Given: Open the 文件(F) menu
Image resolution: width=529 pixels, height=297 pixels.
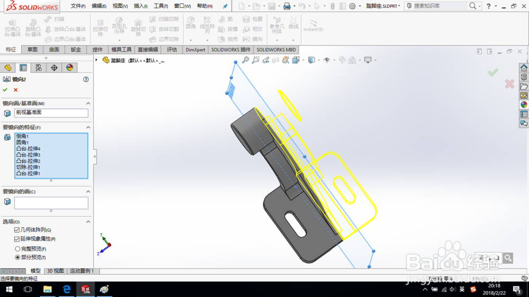Looking at the screenshot, I should [x=78, y=6].
